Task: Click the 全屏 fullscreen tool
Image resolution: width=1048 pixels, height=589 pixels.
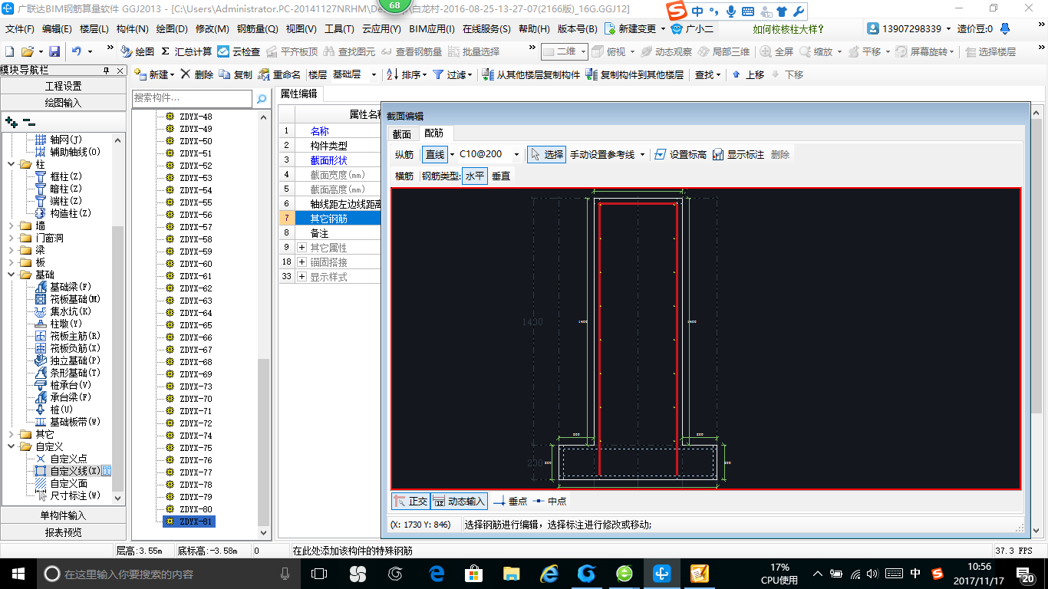Action: pos(776,51)
